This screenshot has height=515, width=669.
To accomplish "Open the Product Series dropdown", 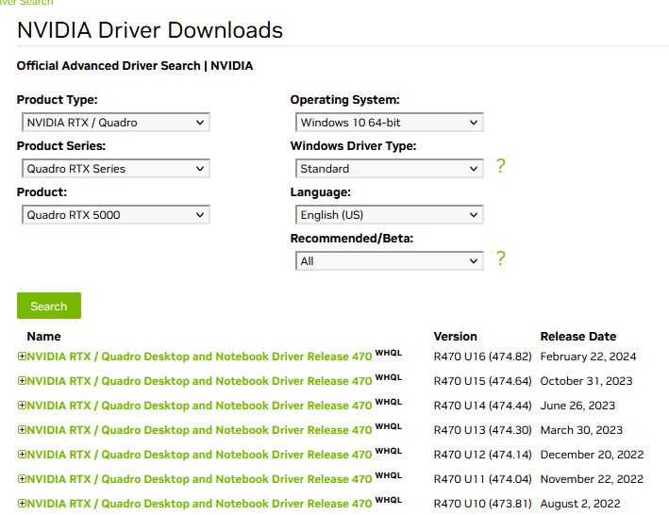I will tap(116, 169).
